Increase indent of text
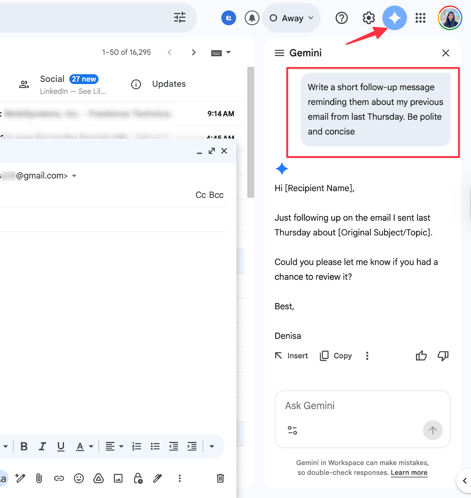The image size is (471, 498). (192, 446)
